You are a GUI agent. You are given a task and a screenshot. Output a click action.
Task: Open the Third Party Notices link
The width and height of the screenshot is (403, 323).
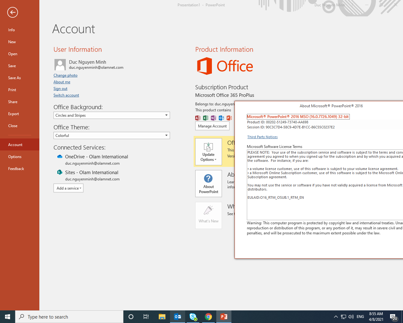262,137
